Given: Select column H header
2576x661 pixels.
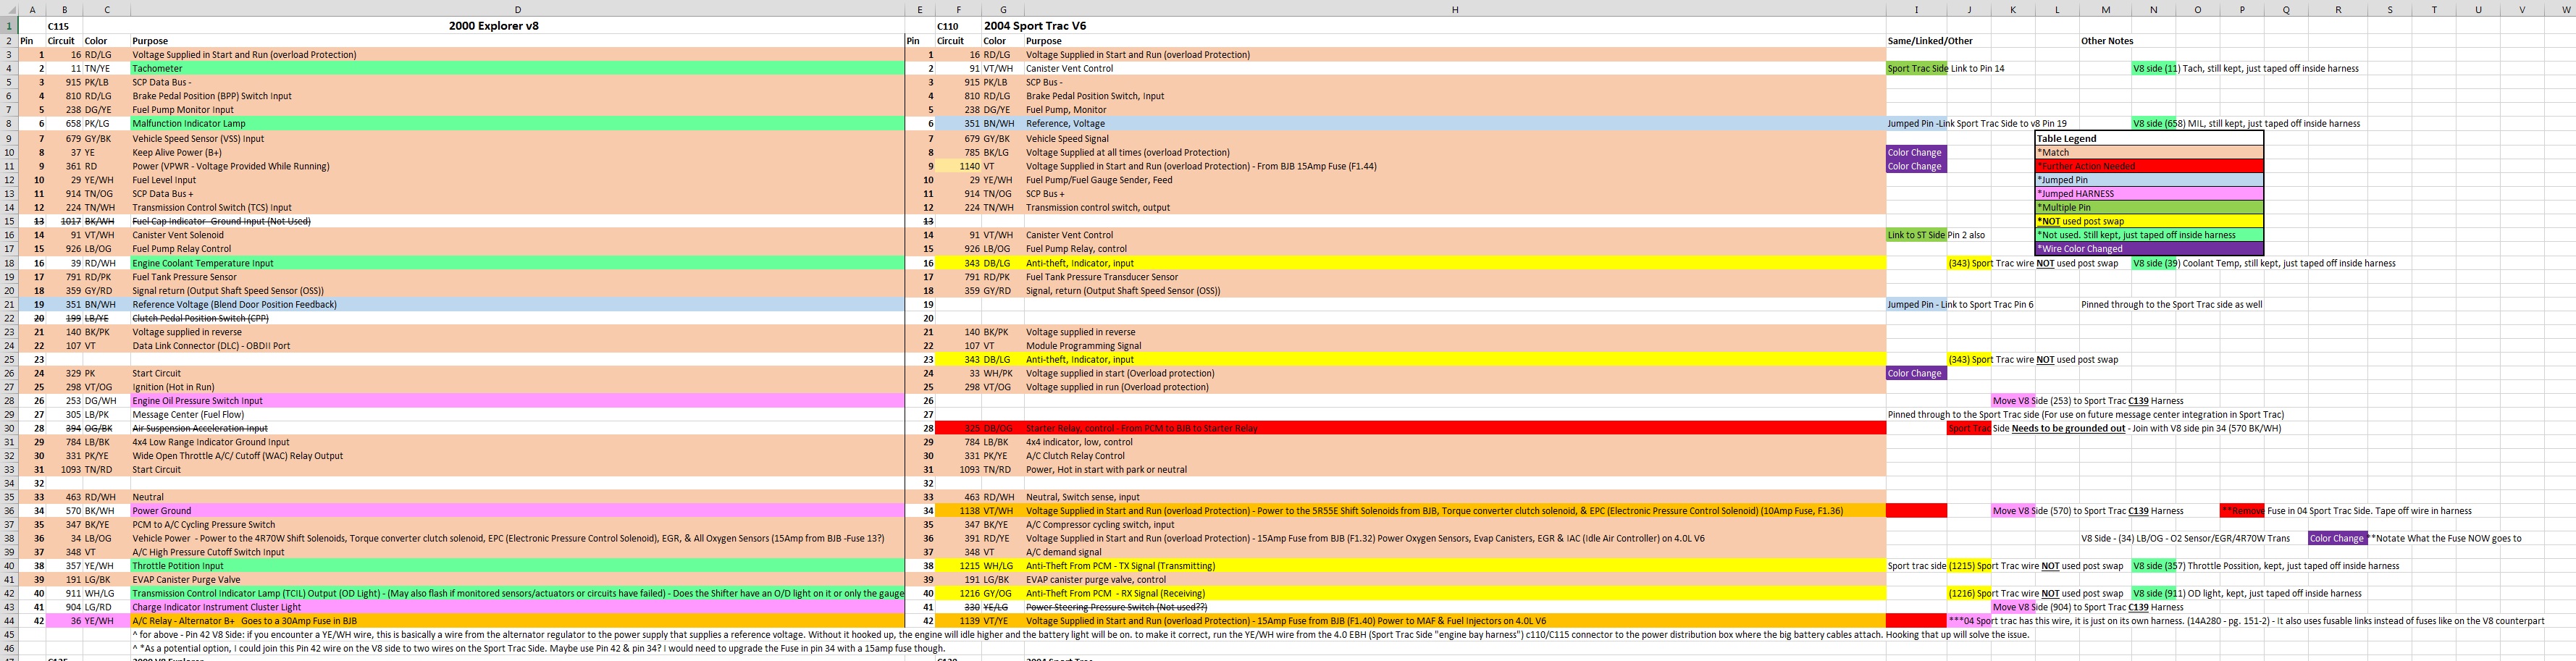Looking at the screenshot, I should tap(1454, 10).
